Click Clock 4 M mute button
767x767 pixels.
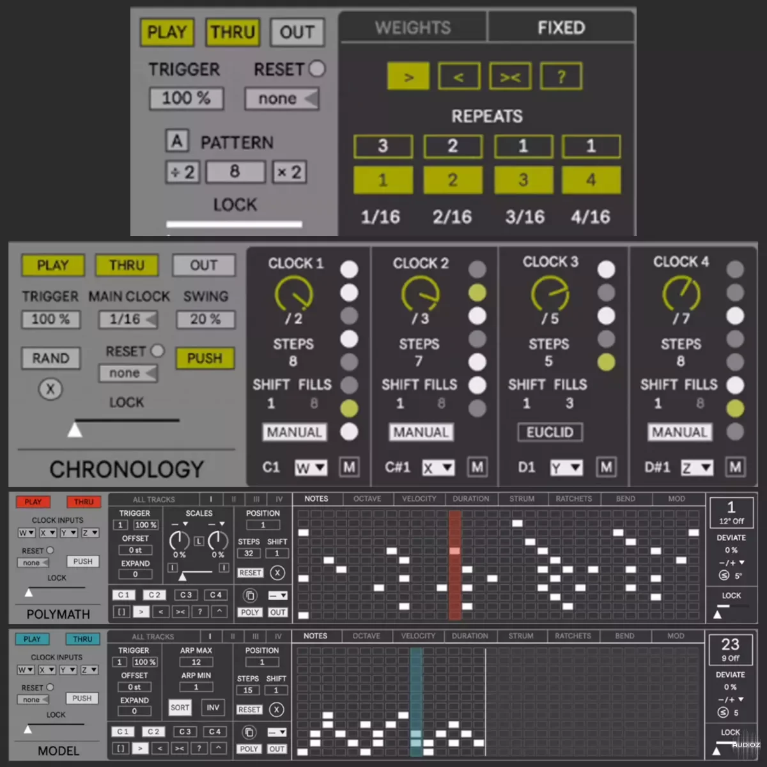point(735,467)
